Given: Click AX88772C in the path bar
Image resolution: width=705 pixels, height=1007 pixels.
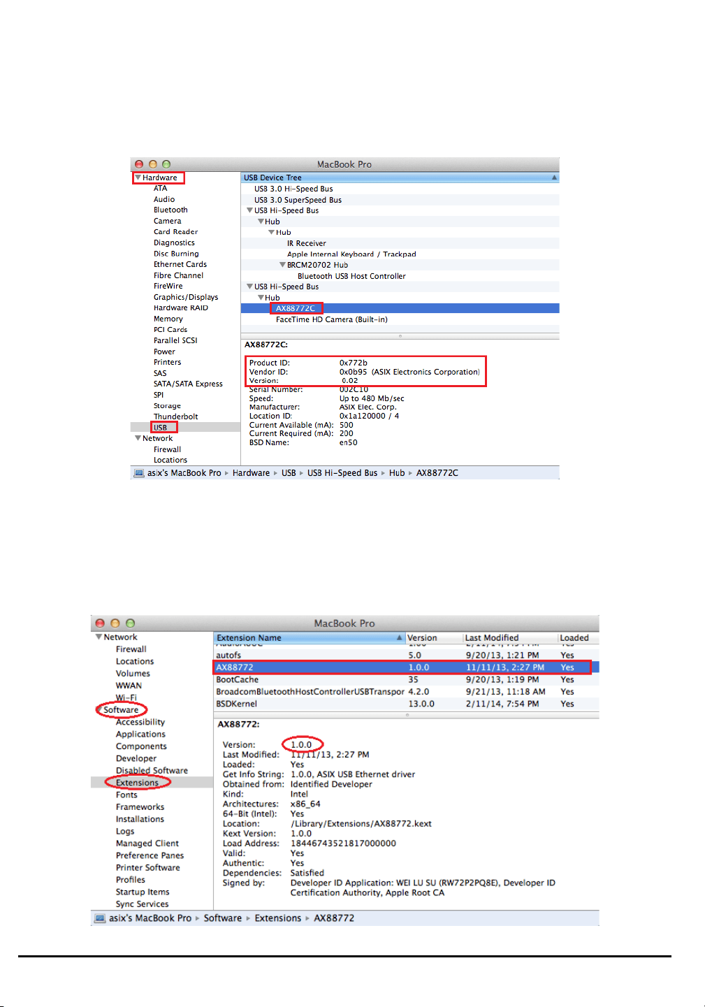Looking at the screenshot, I should 437,473.
